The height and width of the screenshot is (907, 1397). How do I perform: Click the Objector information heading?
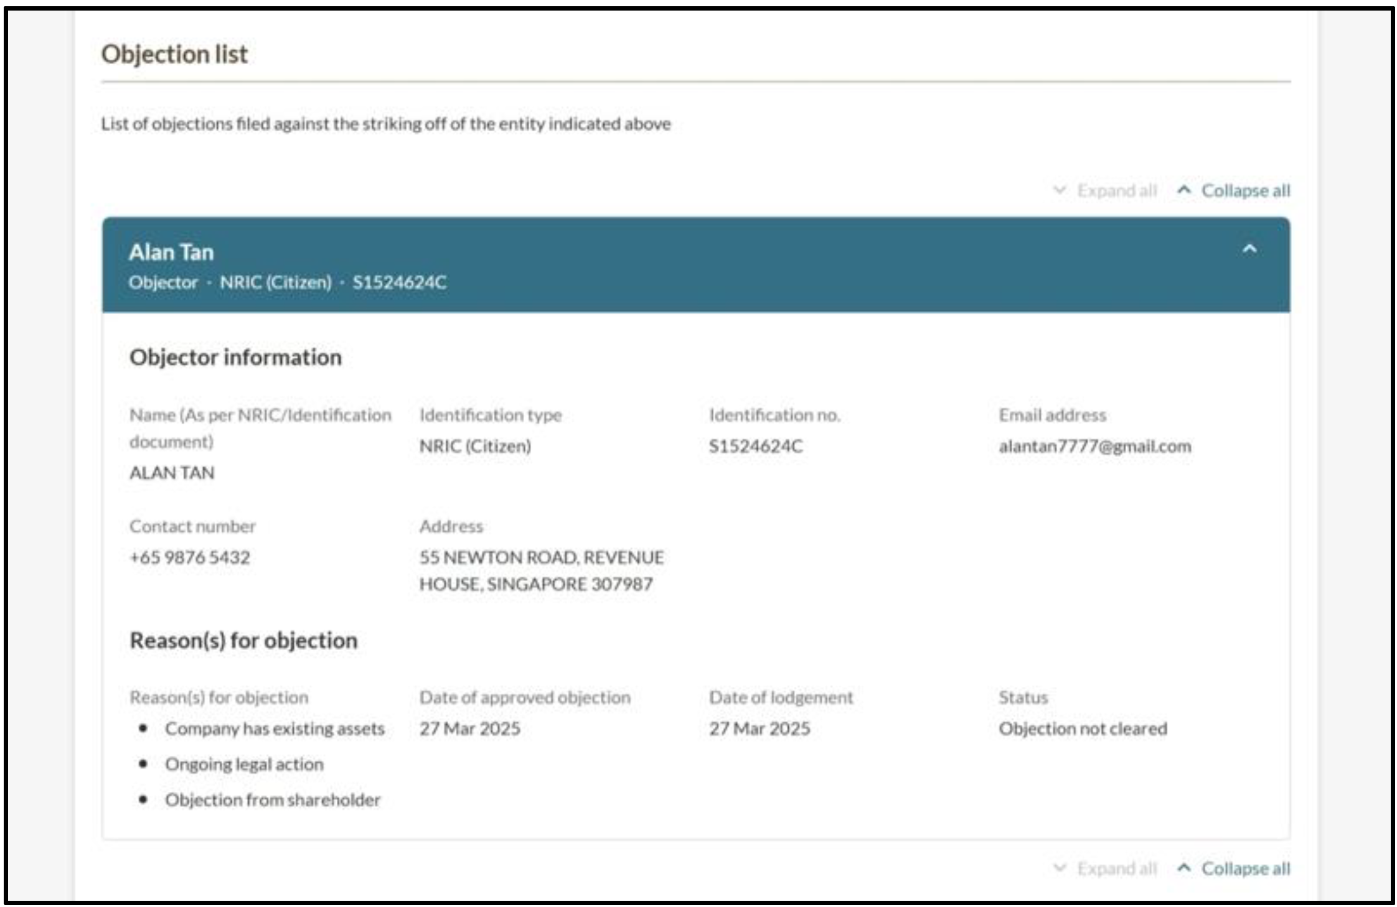pyautogui.click(x=235, y=357)
